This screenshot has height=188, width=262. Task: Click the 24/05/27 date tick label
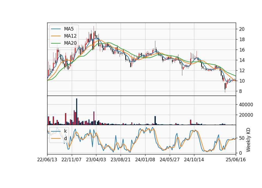coord(169,160)
